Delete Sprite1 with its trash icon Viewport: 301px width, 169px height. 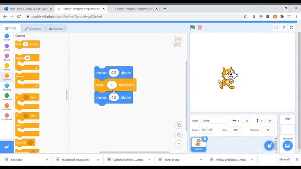click(205, 139)
